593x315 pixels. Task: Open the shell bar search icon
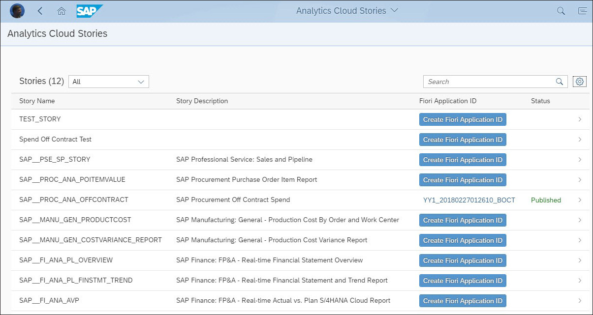[561, 11]
